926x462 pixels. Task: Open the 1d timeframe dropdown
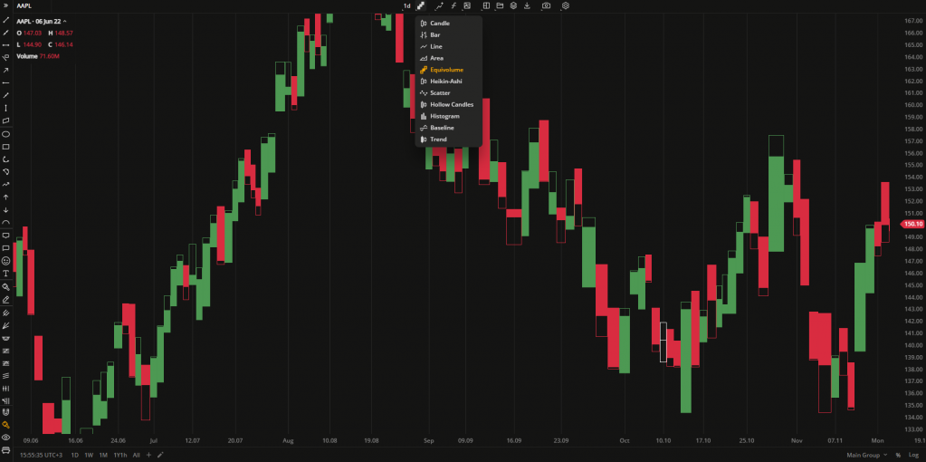[406, 5]
